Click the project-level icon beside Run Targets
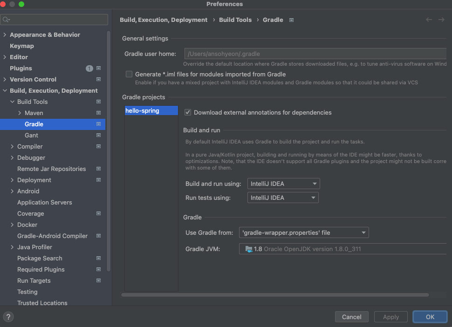The image size is (452, 327). (x=99, y=280)
